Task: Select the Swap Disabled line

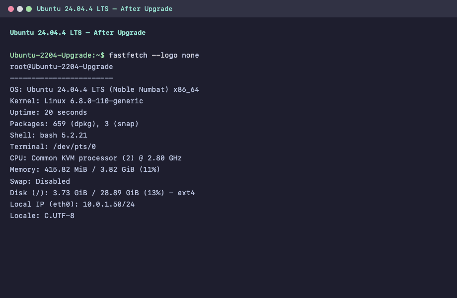Action: pos(40,181)
